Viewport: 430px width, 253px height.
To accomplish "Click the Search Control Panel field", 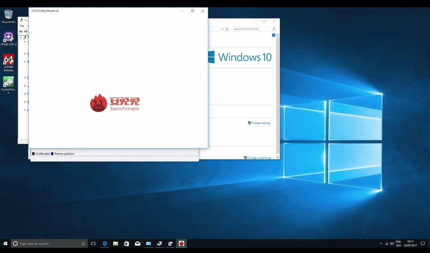I will [x=252, y=29].
